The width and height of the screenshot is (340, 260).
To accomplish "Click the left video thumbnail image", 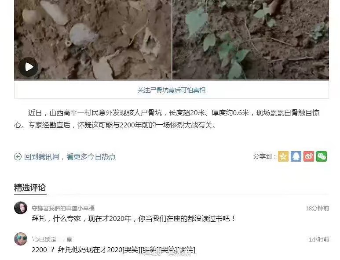I will pos(93,40).
